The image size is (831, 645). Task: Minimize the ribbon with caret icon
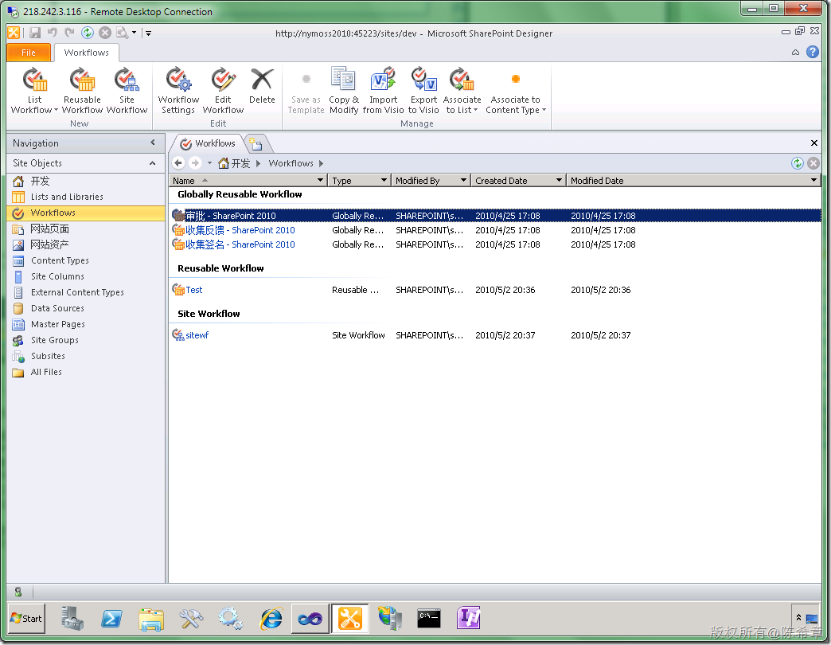click(x=795, y=53)
